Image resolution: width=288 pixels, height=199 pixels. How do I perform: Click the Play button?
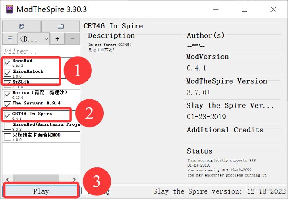point(41,191)
